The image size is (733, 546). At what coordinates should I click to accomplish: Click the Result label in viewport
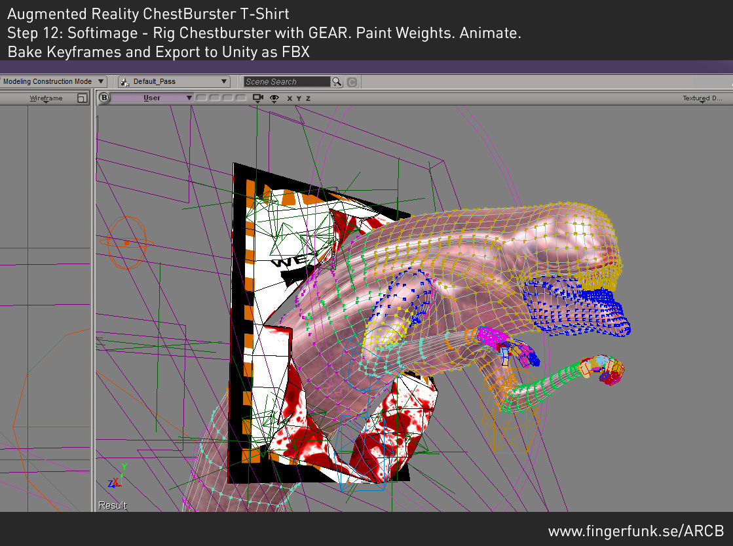click(x=112, y=505)
